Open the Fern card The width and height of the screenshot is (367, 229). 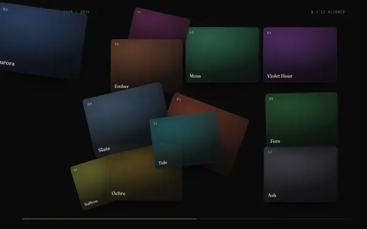tap(302, 119)
